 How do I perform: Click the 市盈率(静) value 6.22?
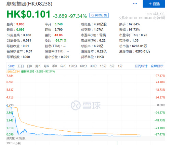[102, 40]
